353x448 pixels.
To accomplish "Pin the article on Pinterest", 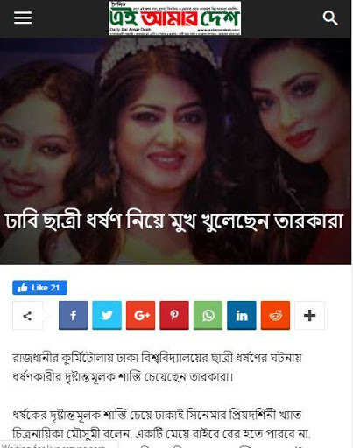I will tap(174, 315).
